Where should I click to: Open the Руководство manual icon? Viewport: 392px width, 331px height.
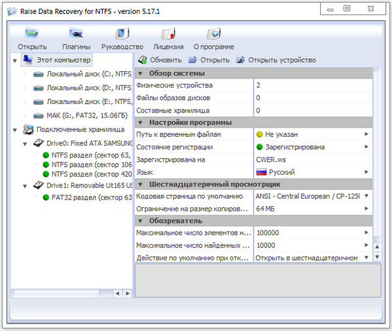pyautogui.click(x=122, y=33)
